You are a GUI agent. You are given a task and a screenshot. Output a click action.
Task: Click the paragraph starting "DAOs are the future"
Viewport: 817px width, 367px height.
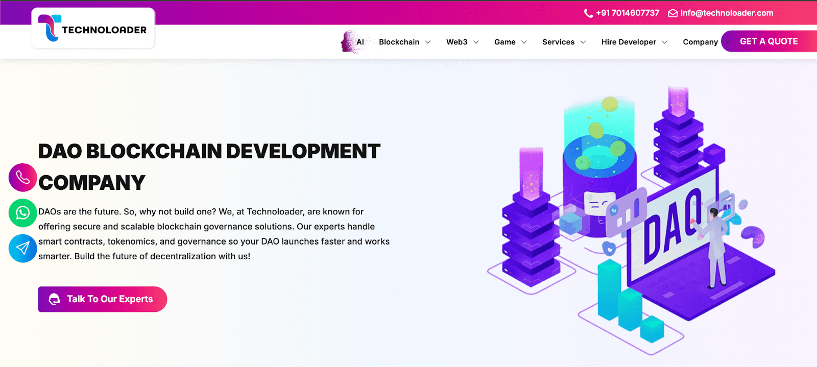[214, 234]
